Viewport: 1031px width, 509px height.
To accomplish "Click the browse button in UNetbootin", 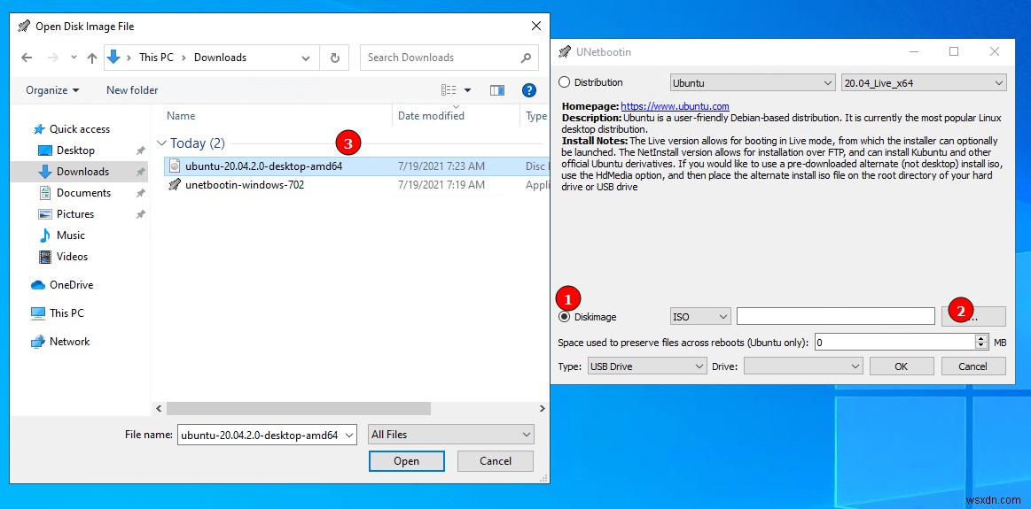I will 973,317.
